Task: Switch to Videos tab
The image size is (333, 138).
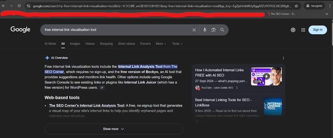Action: point(90,44)
